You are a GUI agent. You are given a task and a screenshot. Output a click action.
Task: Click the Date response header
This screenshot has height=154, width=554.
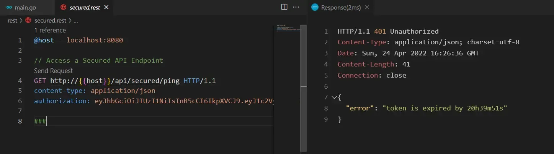point(346,53)
